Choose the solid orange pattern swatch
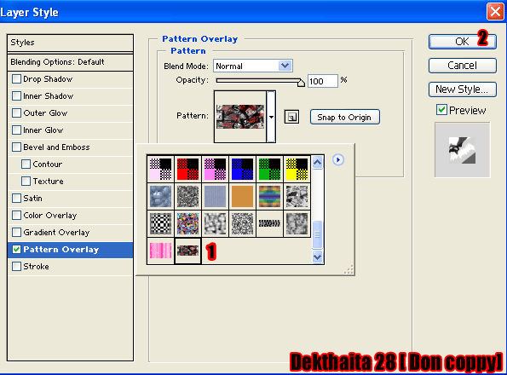Image resolution: width=507 pixels, height=375 pixels. click(242, 196)
